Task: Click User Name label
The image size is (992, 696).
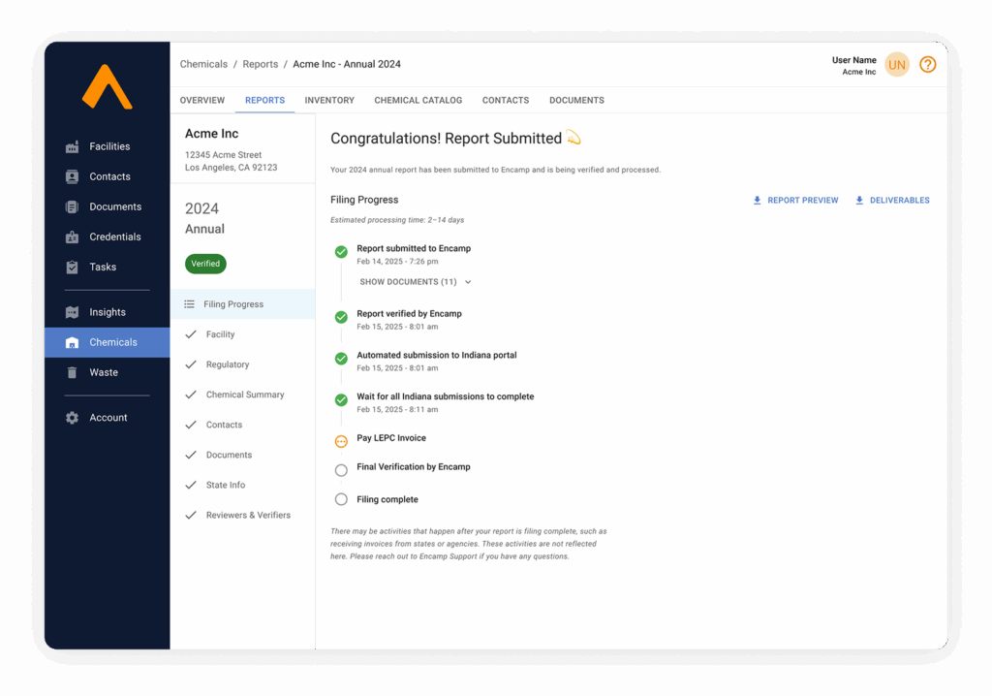Action: click(x=854, y=60)
